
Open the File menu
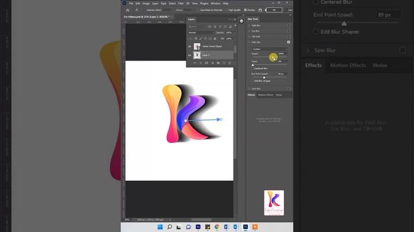[x=131, y=3]
